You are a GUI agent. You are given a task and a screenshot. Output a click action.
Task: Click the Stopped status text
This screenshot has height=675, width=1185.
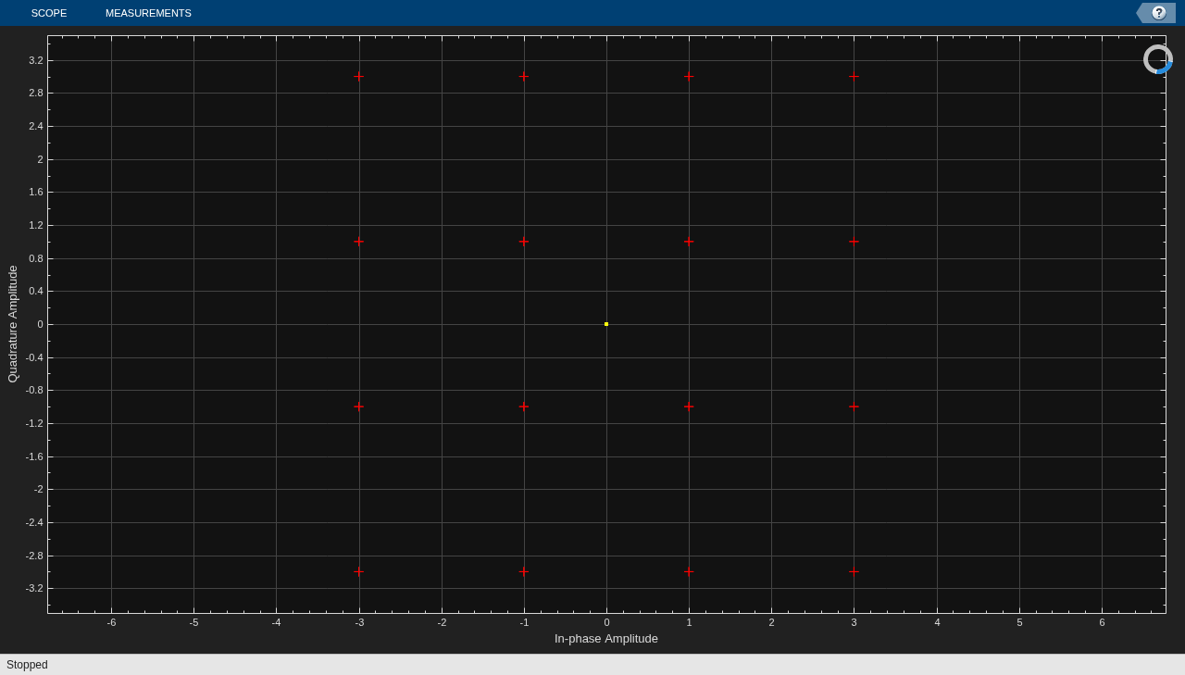tap(27, 665)
